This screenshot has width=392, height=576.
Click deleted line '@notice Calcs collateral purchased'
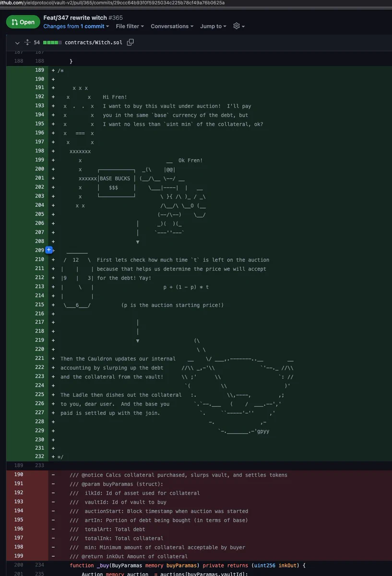coord(178,475)
